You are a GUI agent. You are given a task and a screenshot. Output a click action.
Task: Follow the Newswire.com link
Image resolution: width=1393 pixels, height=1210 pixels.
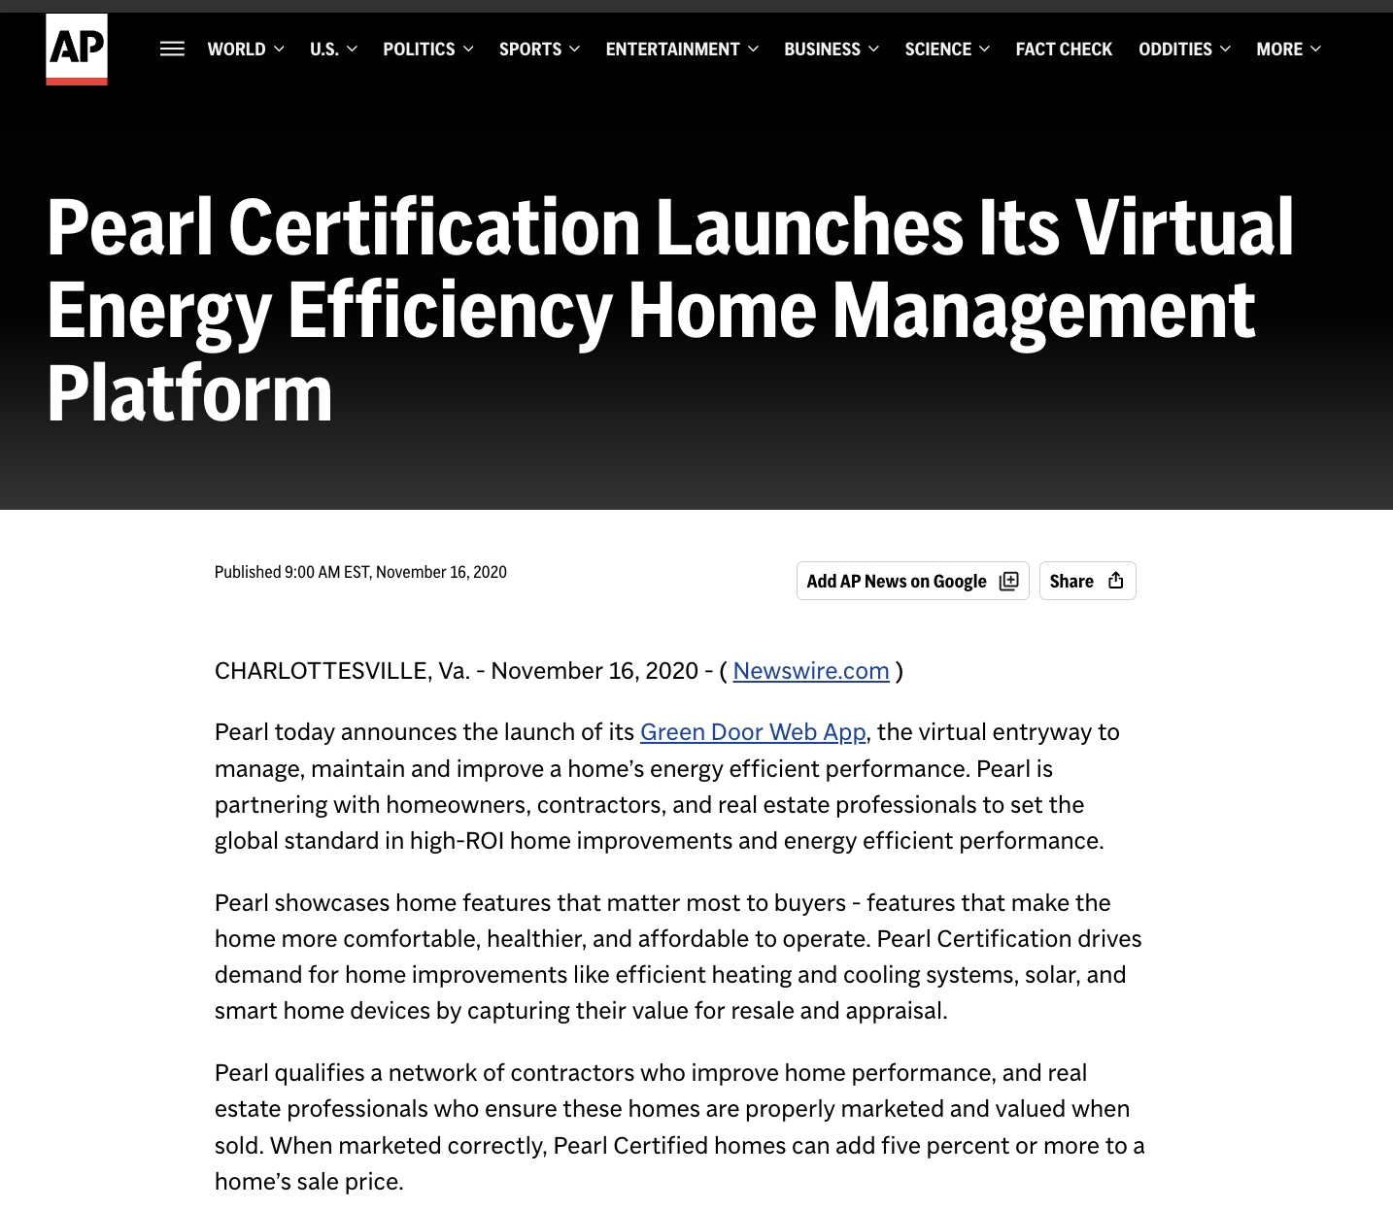coord(811,670)
